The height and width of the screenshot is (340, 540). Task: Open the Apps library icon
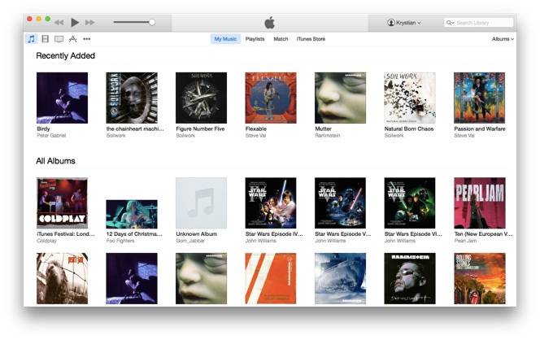tap(72, 39)
